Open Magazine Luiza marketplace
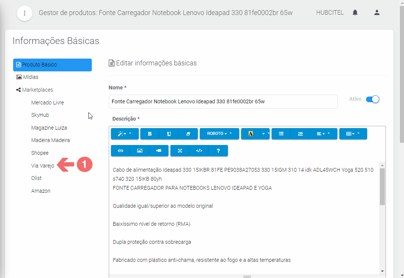This screenshot has height=278, width=404. pos(49,128)
